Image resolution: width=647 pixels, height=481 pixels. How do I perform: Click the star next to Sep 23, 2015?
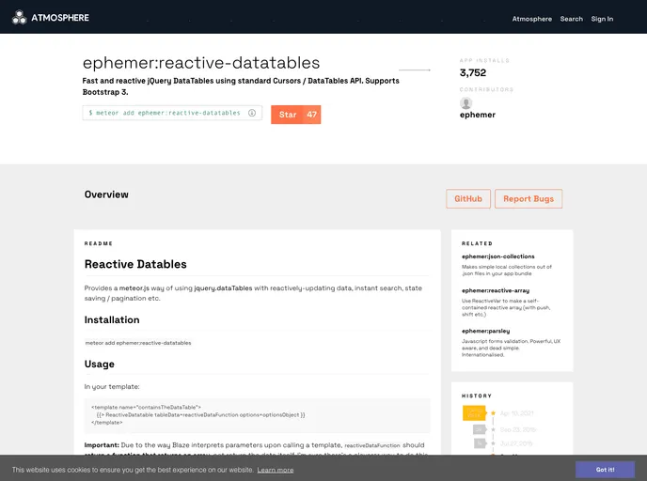(493, 429)
